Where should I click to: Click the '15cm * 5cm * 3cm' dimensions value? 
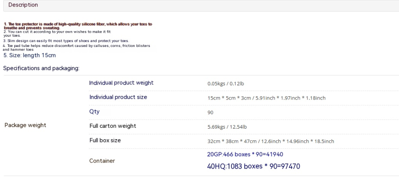coord(266,98)
